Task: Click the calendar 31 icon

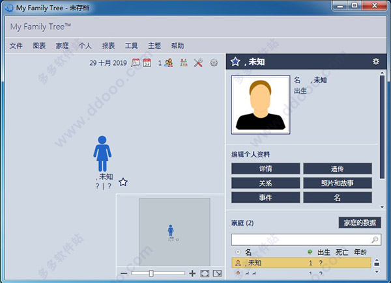Action: (x=147, y=62)
